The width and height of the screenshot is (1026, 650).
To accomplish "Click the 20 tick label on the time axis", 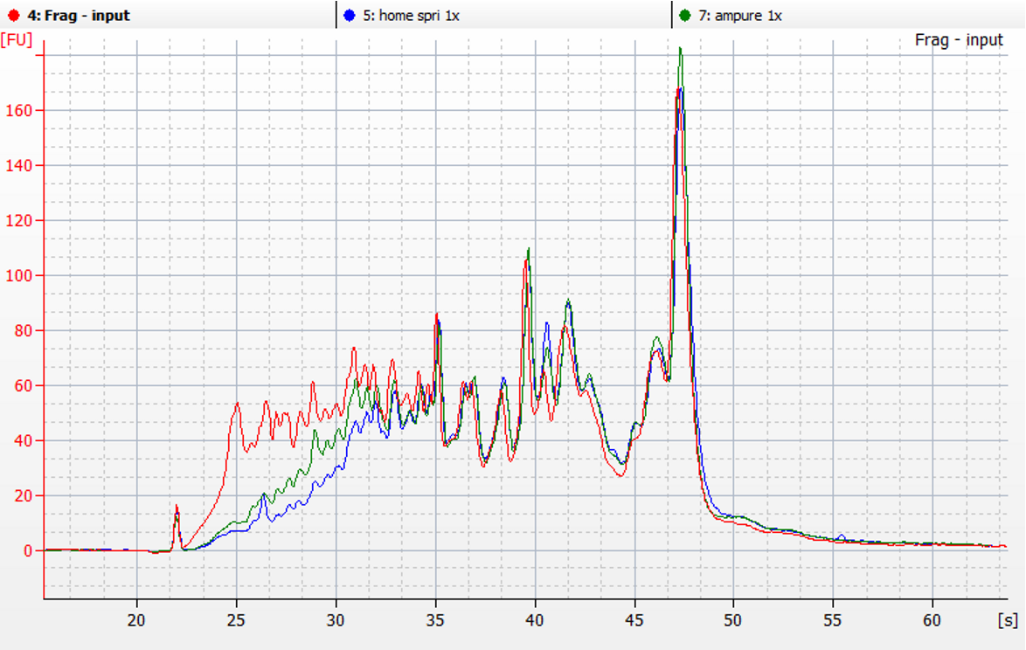I will coord(136,620).
